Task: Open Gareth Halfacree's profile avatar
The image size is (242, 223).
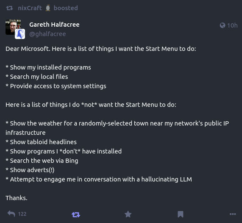Action: (x=13, y=27)
